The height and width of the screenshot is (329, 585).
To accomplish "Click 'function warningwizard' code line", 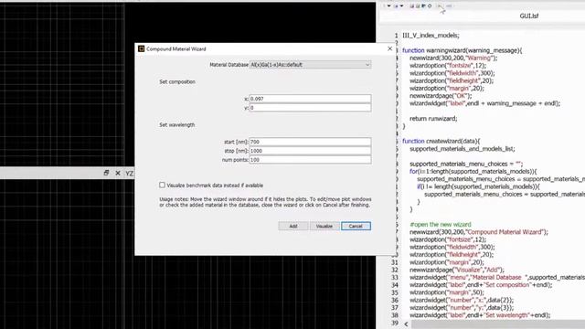I will 463,50.
